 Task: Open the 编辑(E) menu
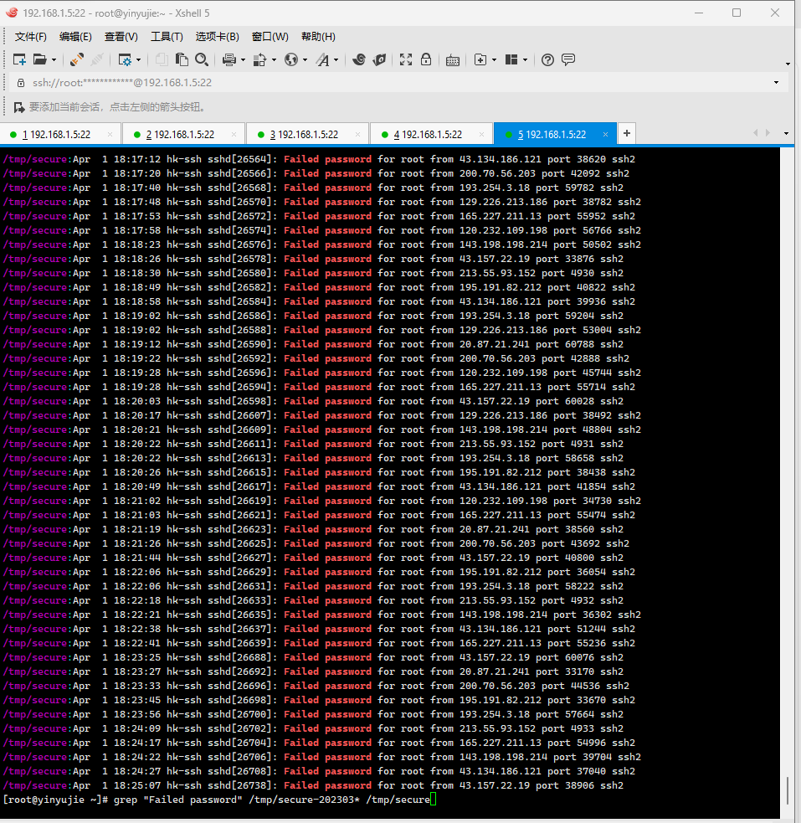click(75, 37)
